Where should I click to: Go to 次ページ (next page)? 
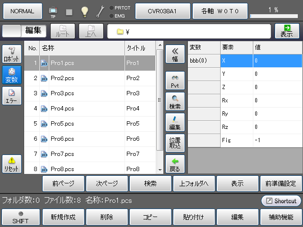coord(107,183)
